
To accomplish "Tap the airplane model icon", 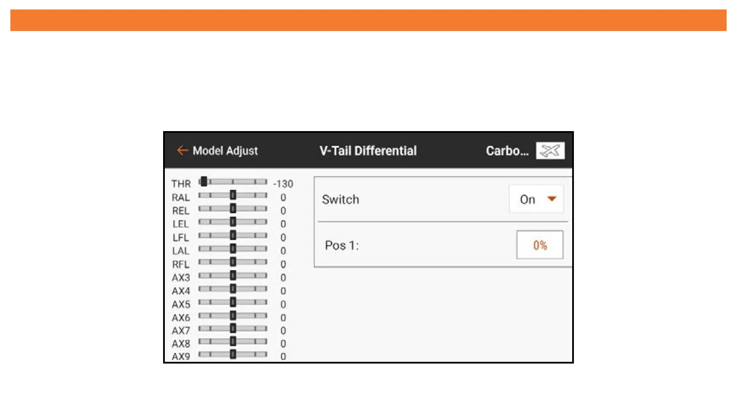I will 550,151.
